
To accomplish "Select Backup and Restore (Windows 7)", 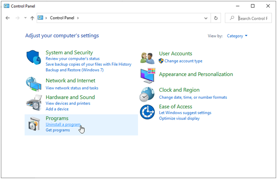I will (x=75, y=70).
